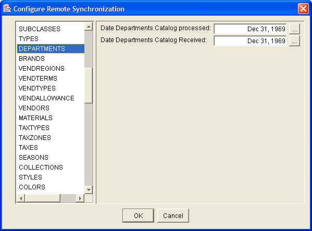The image size is (312, 231).
Task: Click the Java application icon in title bar
Action: click(x=7, y=8)
